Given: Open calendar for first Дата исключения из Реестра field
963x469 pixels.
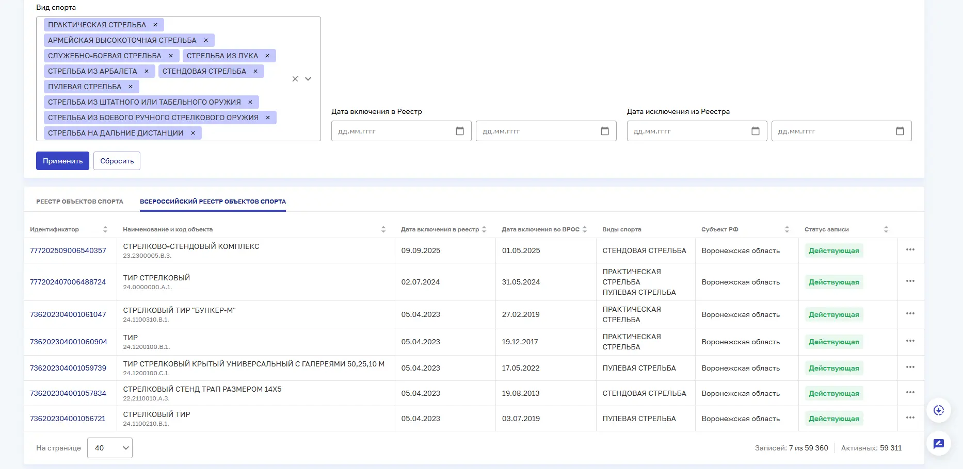Looking at the screenshot, I should click(x=756, y=131).
